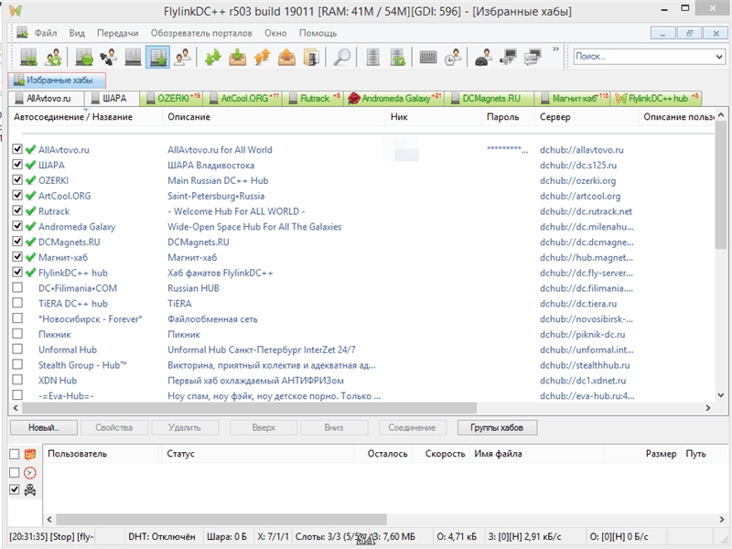Click the hub list horizontal scrollbar thumb
Viewport: 732px width, 549px height.
(249, 408)
